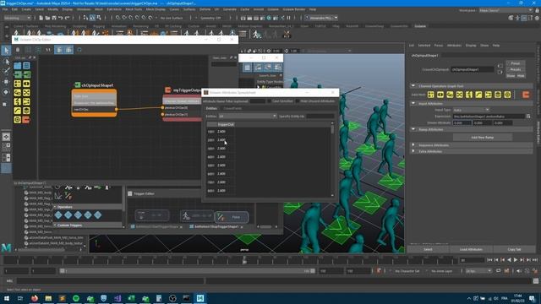Collapse the Channel Operators Graph Tool section
541x304 pixels.
point(413,86)
